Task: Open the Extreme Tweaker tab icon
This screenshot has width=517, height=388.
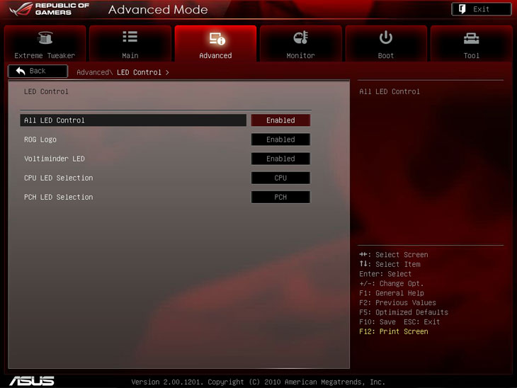Action: (45, 38)
